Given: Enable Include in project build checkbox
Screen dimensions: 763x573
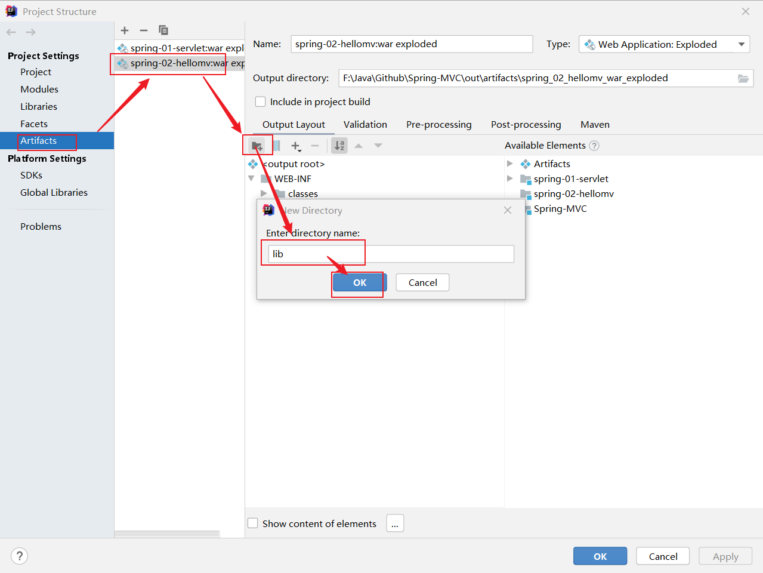Looking at the screenshot, I should (261, 101).
